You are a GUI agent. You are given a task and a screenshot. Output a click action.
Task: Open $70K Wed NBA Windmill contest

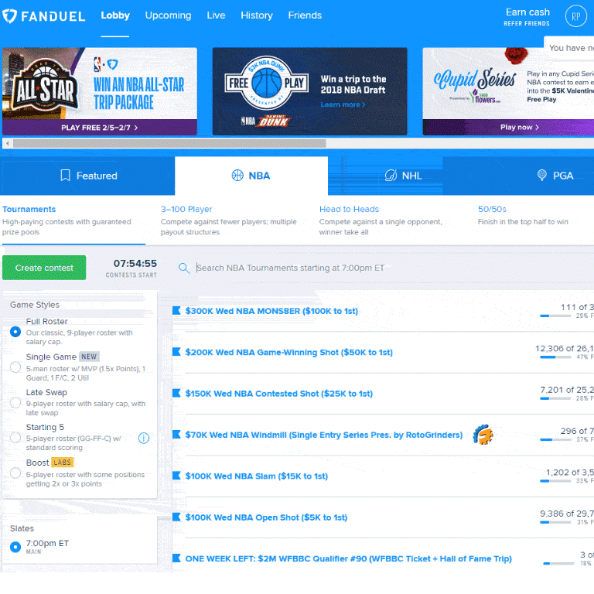coord(324,435)
